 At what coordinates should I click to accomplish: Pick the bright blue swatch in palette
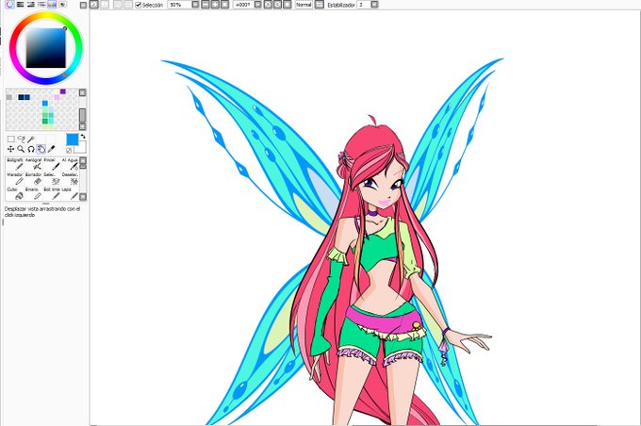coord(45,103)
